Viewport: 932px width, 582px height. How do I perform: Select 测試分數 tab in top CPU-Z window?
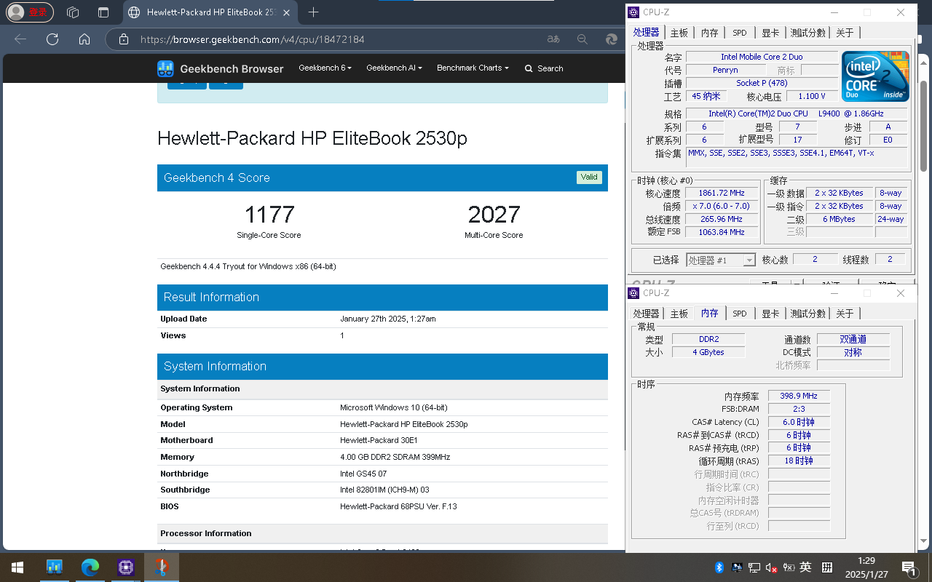point(808,33)
